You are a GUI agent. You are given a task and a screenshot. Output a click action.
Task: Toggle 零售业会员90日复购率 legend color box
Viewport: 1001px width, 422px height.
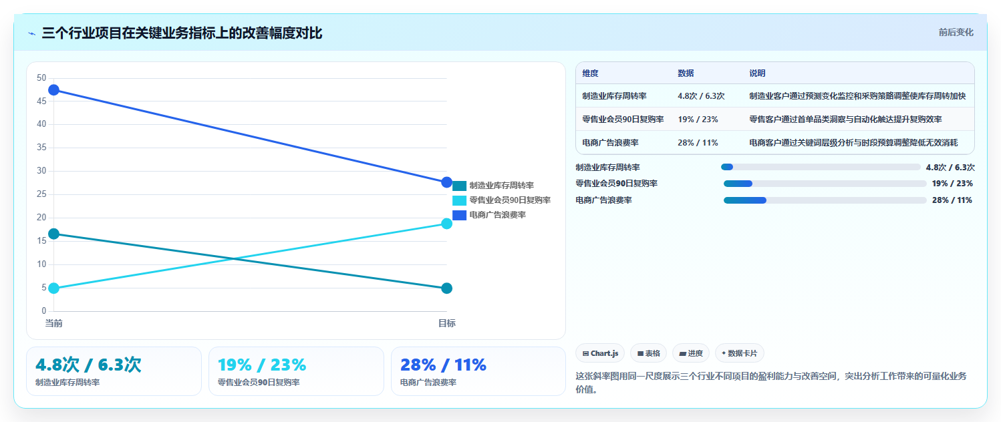point(459,200)
